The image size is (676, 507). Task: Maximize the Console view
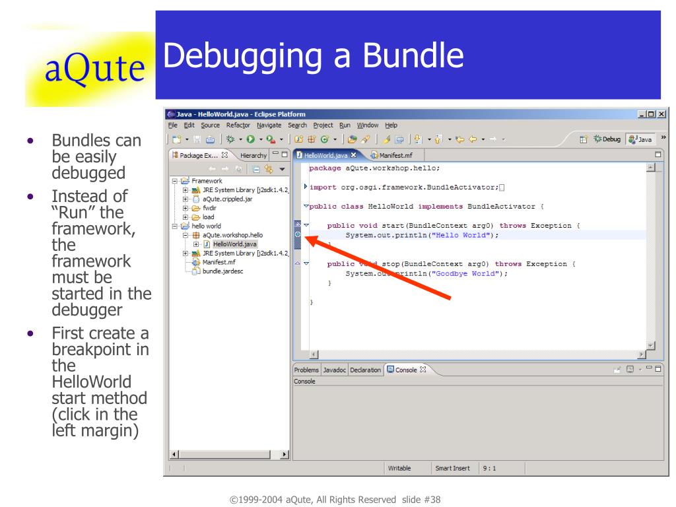tap(658, 369)
